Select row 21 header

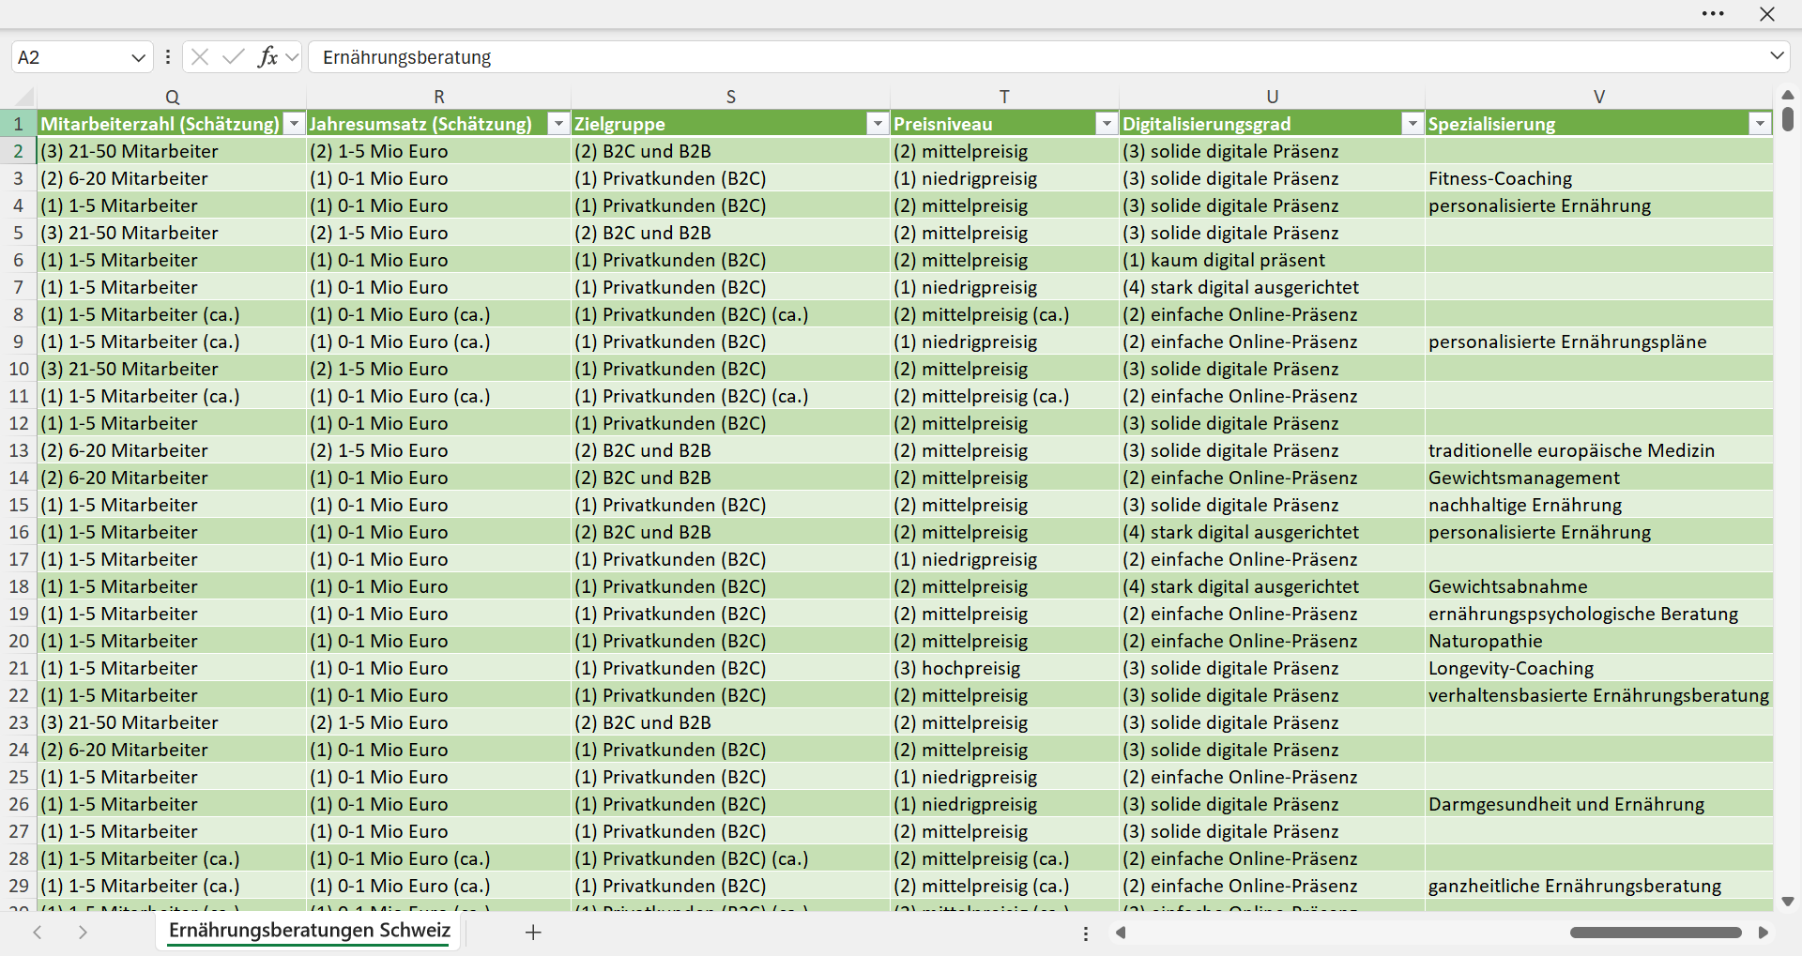click(x=19, y=668)
